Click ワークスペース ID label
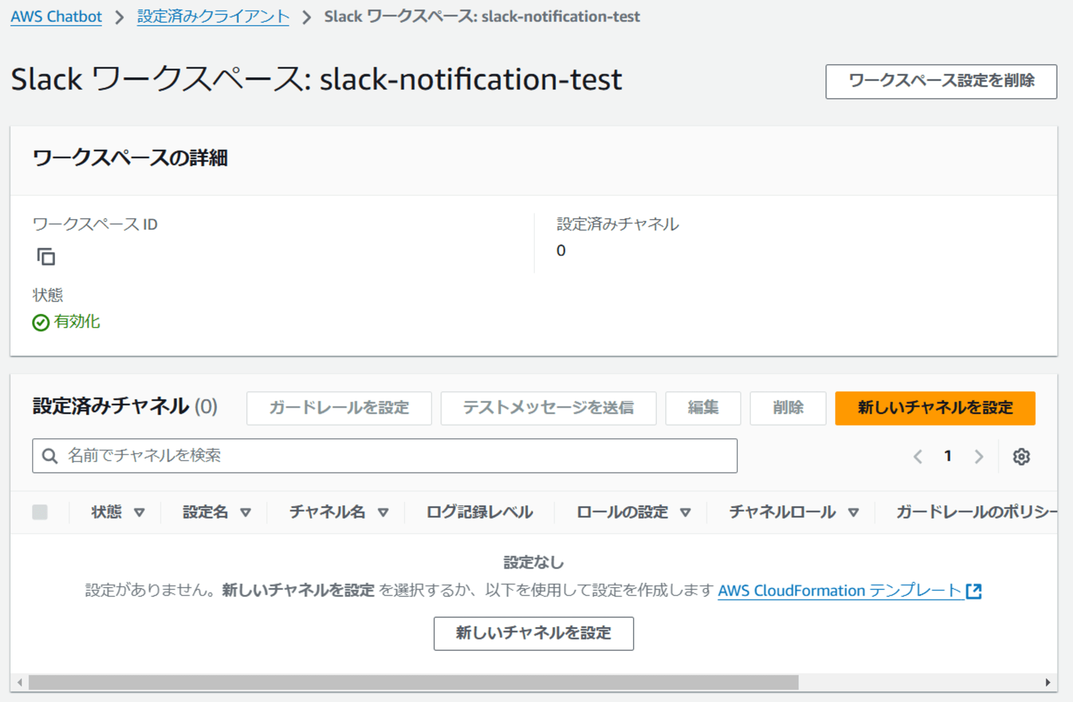The width and height of the screenshot is (1073, 702). [x=95, y=224]
